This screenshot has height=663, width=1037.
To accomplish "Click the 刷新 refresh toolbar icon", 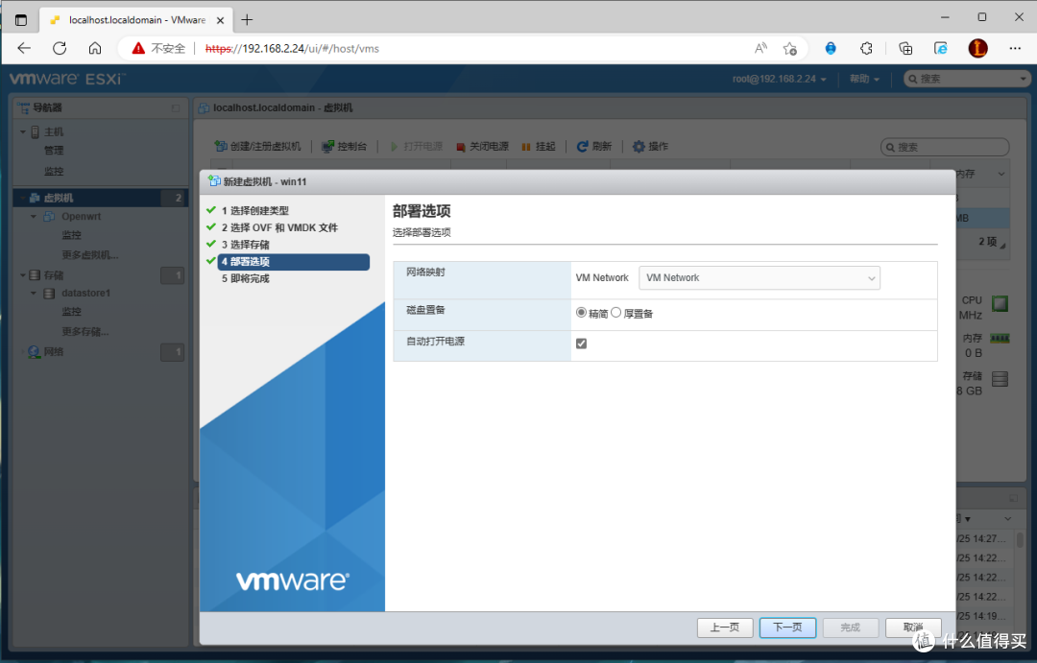I will tap(583, 147).
